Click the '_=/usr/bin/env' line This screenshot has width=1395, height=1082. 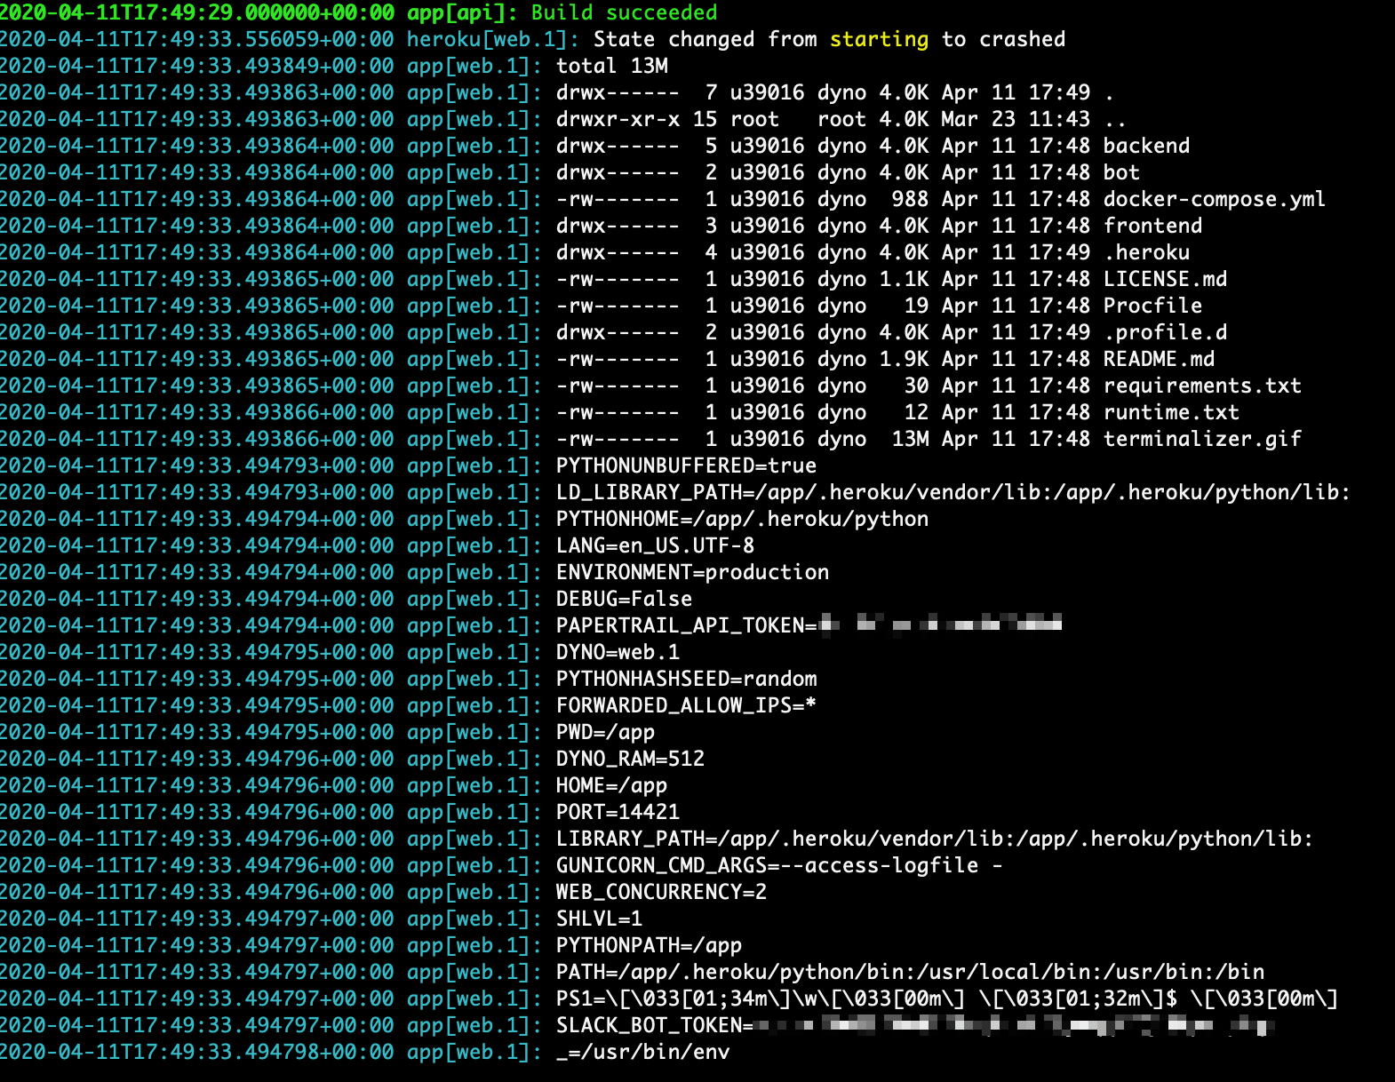click(x=642, y=1052)
